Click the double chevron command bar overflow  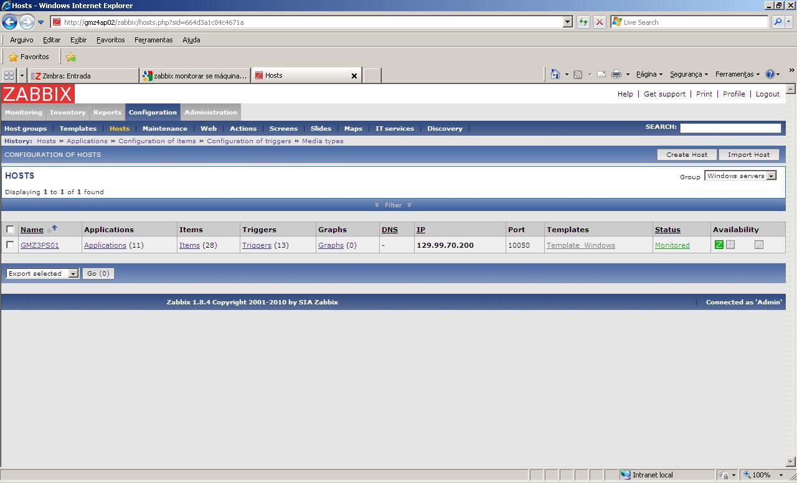coord(791,70)
